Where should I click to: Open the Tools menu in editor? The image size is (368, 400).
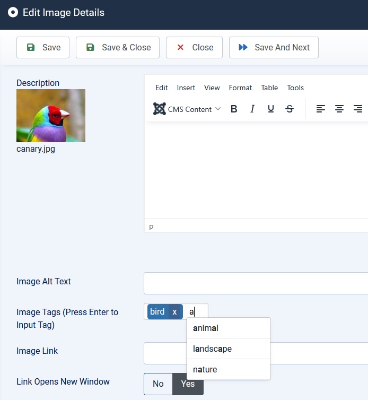coord(295,88)
